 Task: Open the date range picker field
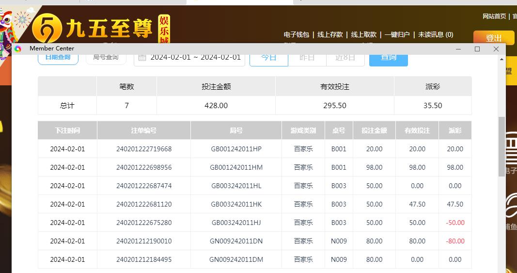click(195, 57)
